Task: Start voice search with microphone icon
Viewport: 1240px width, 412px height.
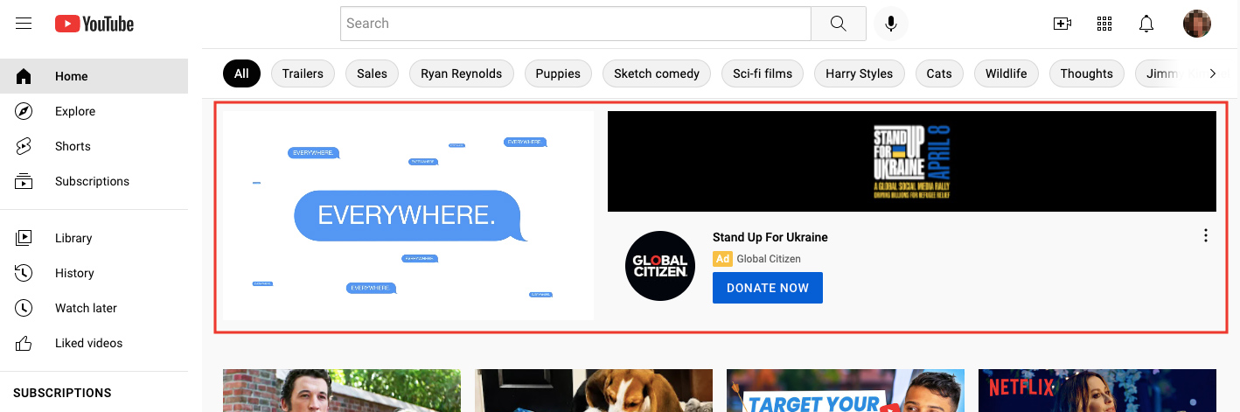Action: [x=891, y=24]
